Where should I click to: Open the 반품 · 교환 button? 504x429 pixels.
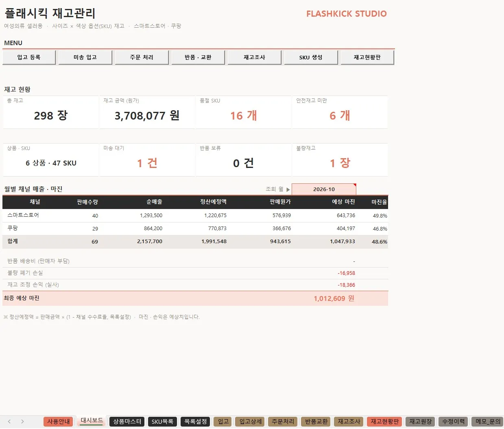point(198,57)
